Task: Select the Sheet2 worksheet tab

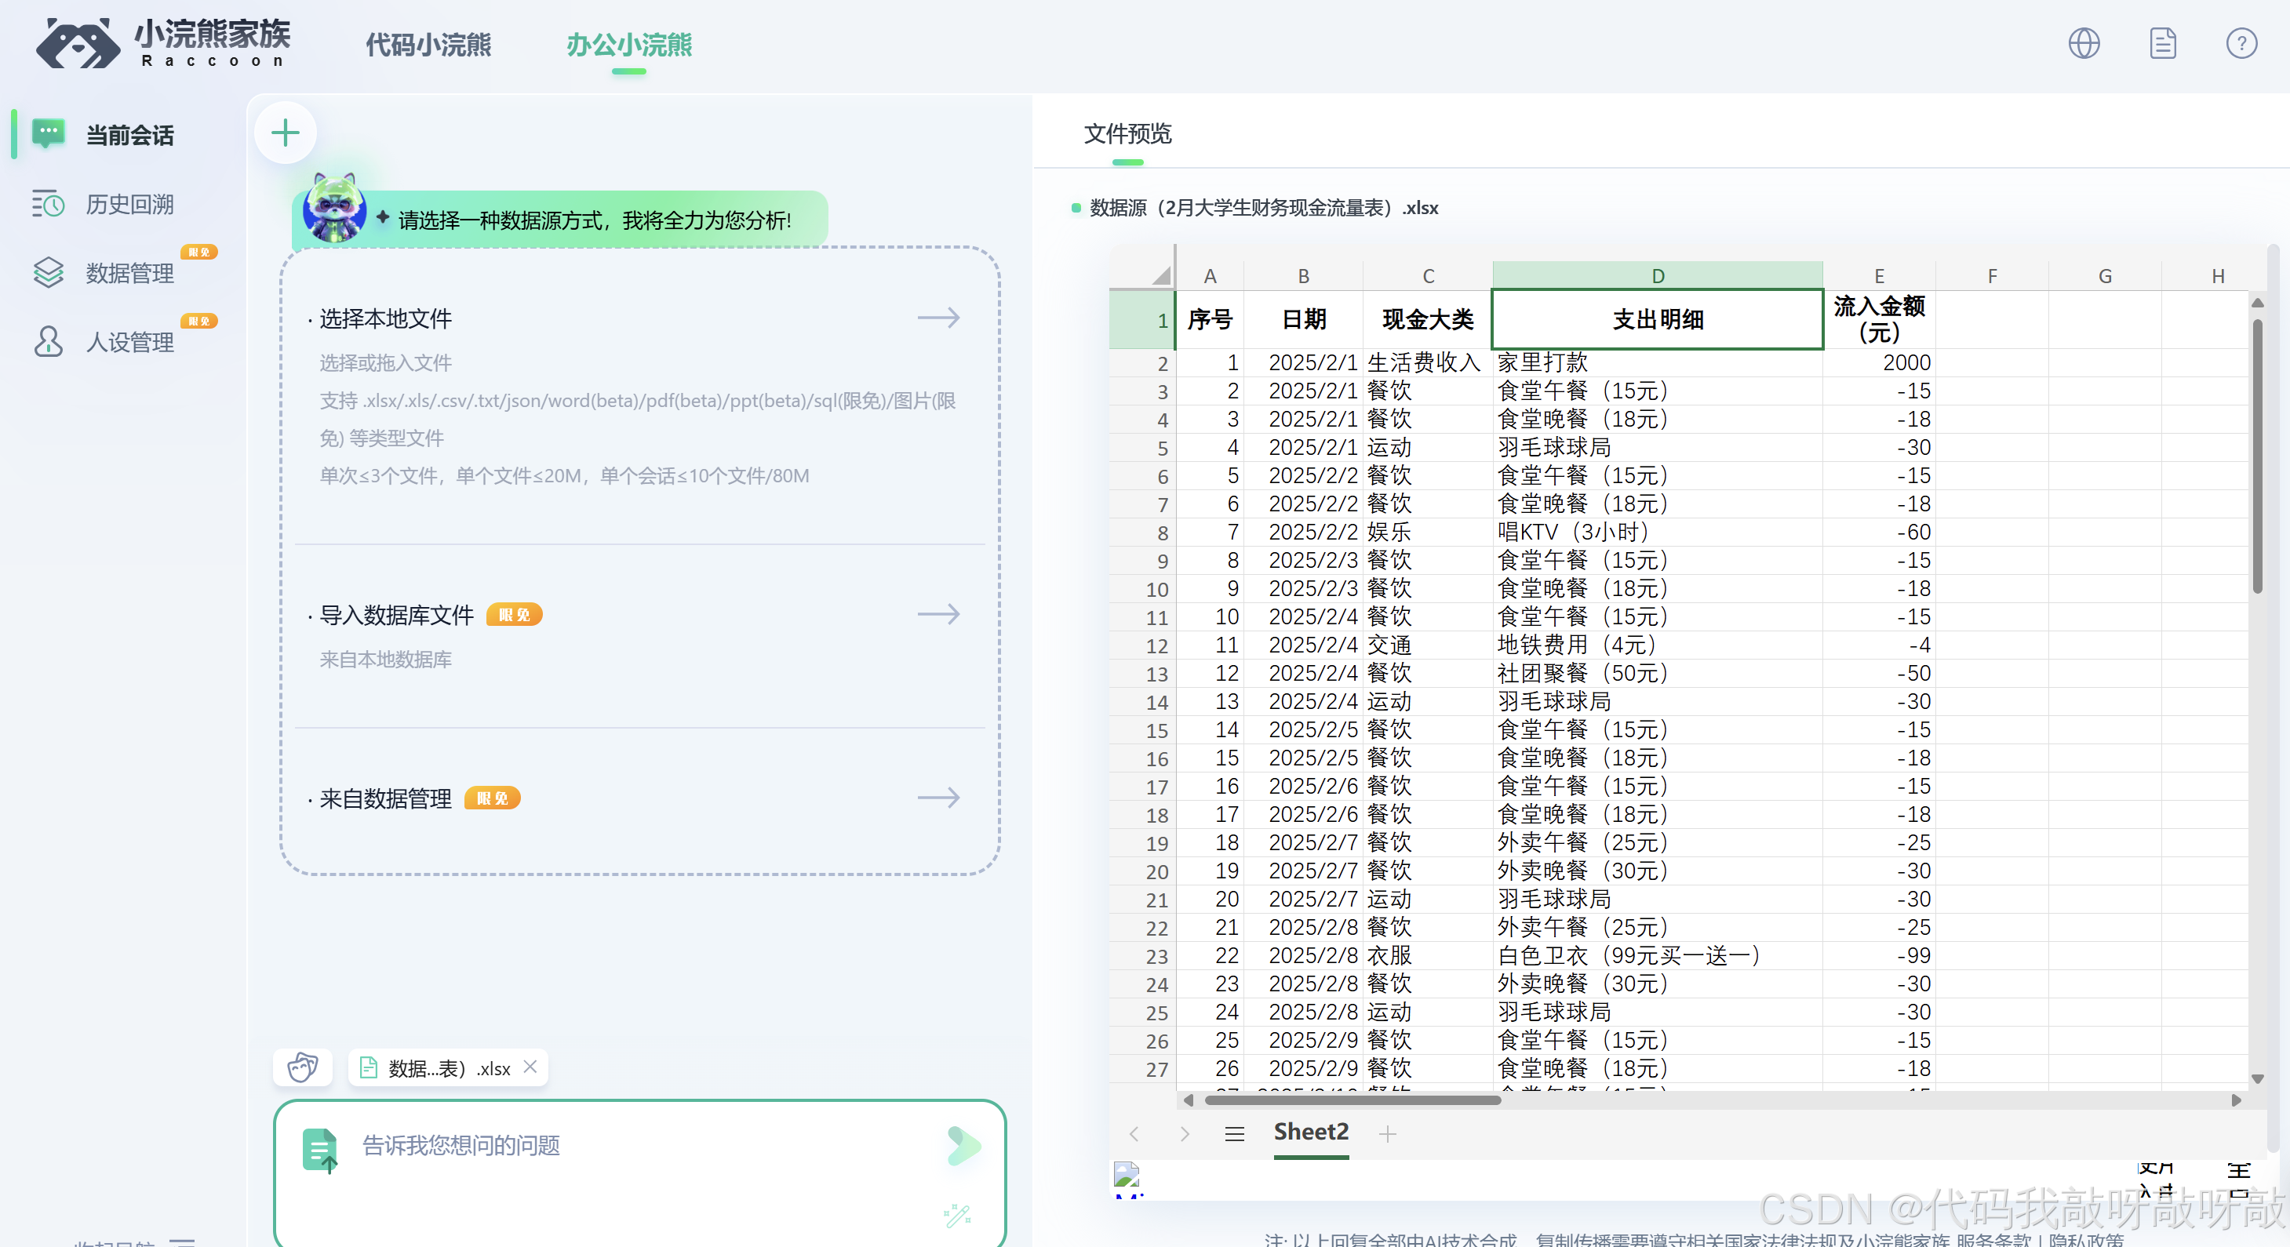Action: [x=1310, y=1132]
